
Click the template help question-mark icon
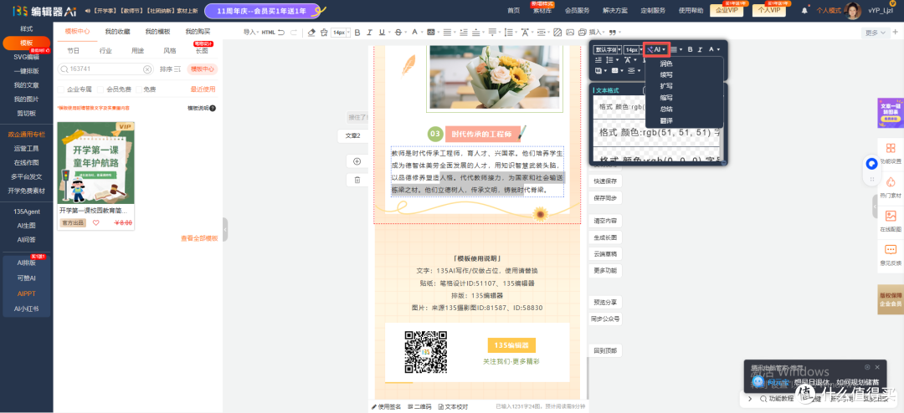213,108
